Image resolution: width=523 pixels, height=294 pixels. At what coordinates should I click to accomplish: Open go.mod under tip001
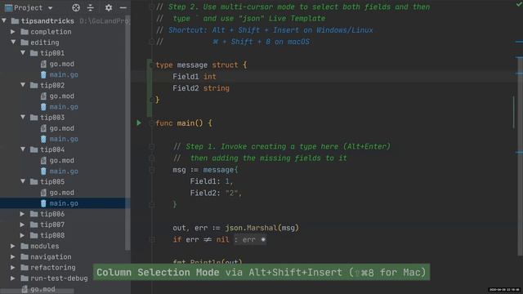tap(62, 64)
